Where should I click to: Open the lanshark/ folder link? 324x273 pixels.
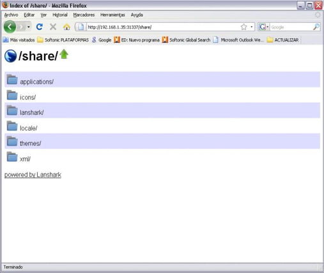point(32,112)
